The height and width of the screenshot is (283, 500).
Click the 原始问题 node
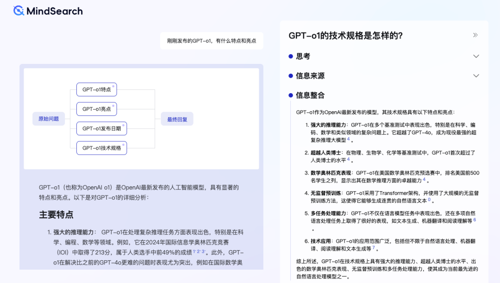point(48,119)
